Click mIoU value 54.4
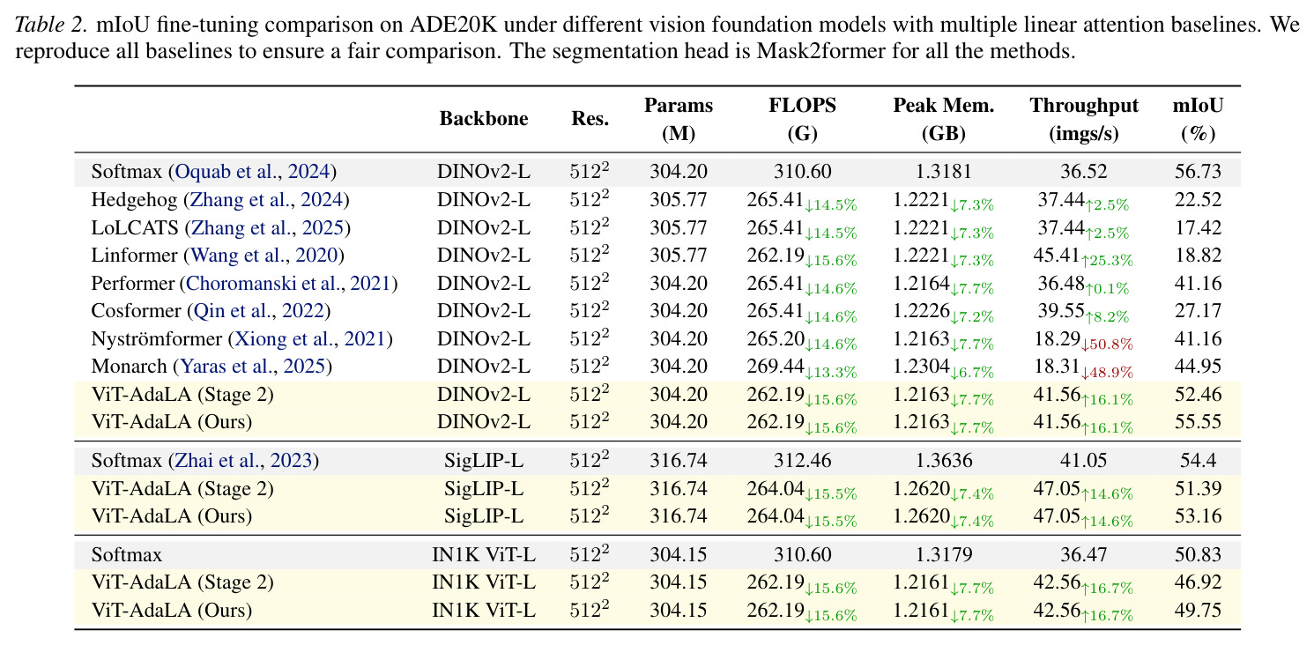This screenshot has height=645, width=1314. (x=1198, y=460)
